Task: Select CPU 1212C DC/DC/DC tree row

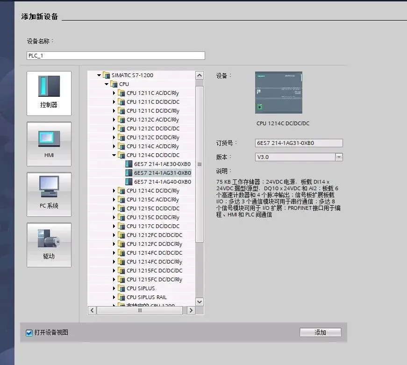Action: [x=153, y=129]
